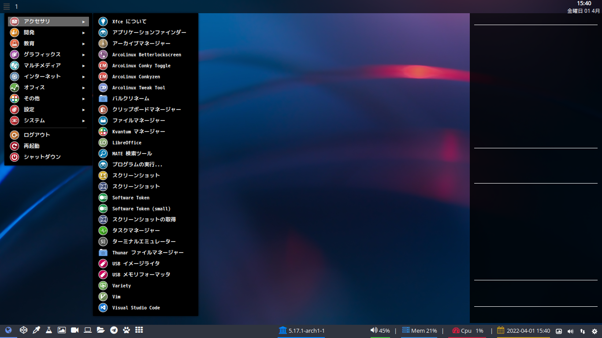This screenshot has height=338, width=602.
Task: Expand the インターネット submenu
Action: tap(48, 76)
